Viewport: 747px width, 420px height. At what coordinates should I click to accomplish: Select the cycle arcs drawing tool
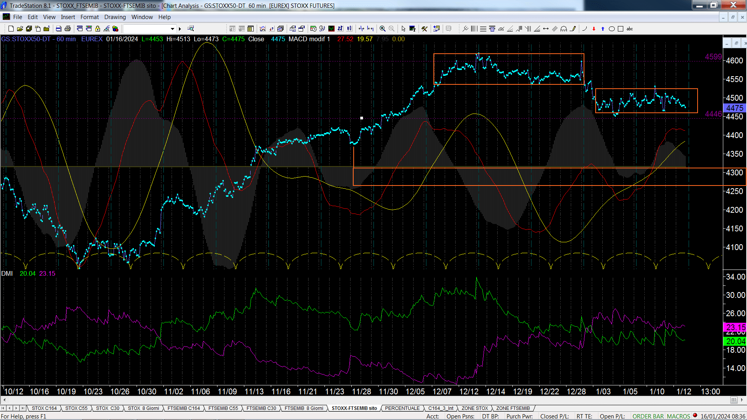coord(564,29)
